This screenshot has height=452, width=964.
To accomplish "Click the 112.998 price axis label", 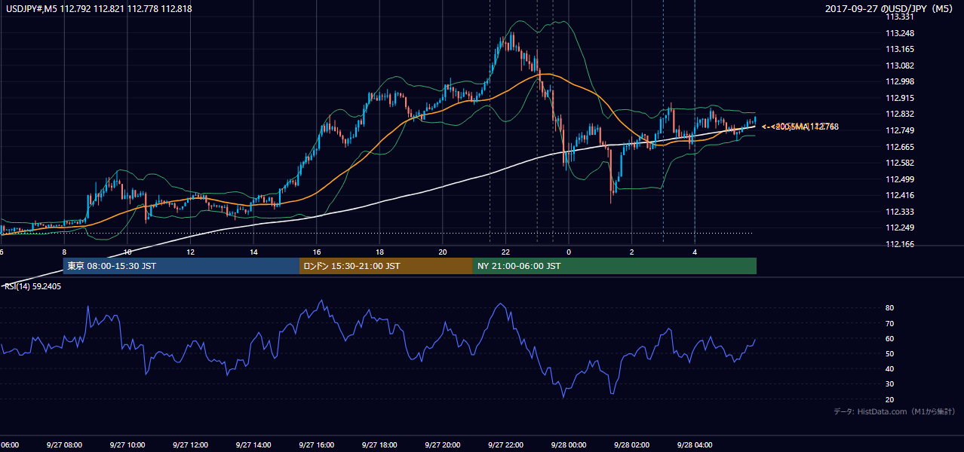I will point(900,81).
